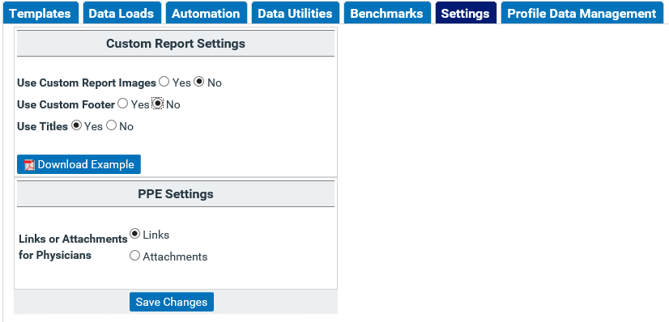This screenshot has height=322, width=669.
Task: Click the Settings tab
Action: (466, 13)
